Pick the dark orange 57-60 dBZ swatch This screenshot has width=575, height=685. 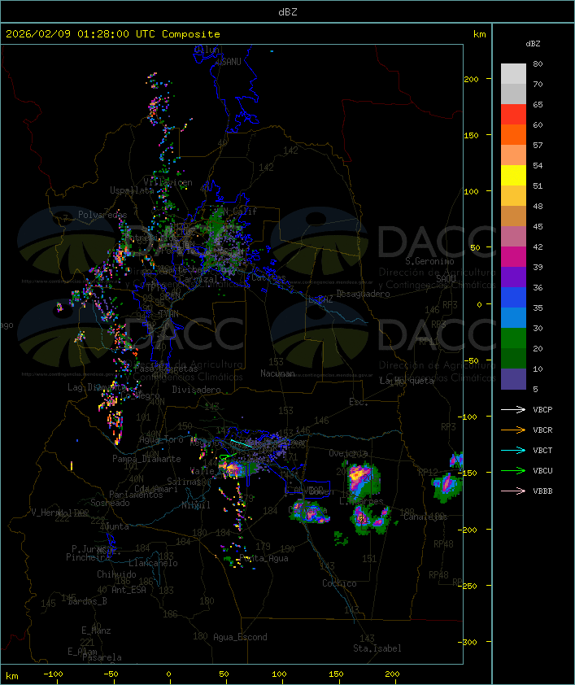(x=513, y=134)
